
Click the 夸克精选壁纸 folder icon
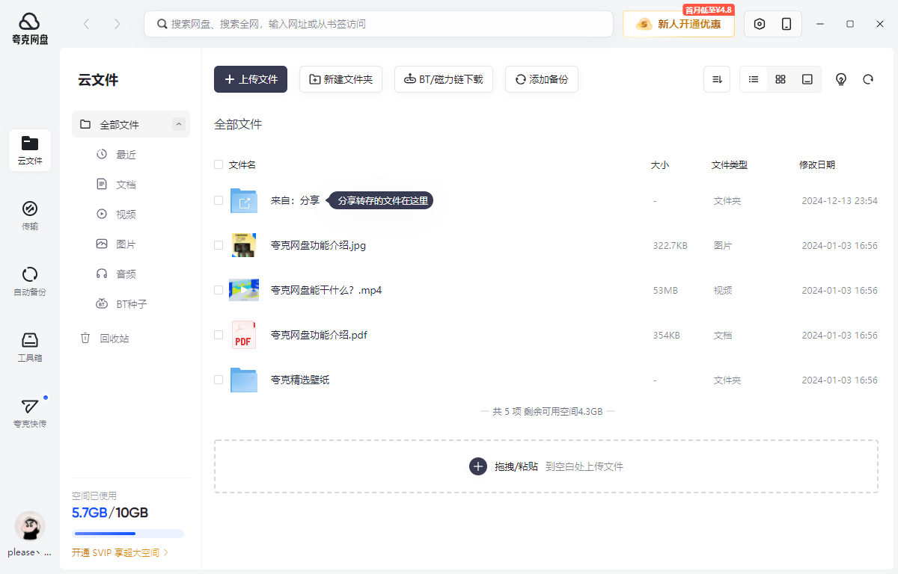pyautogui.click(x=244, y=380)
